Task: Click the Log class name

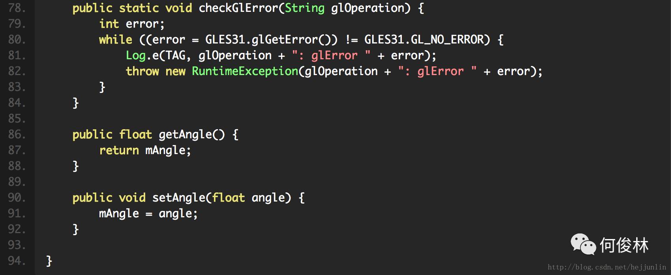Action: (136, 55)
